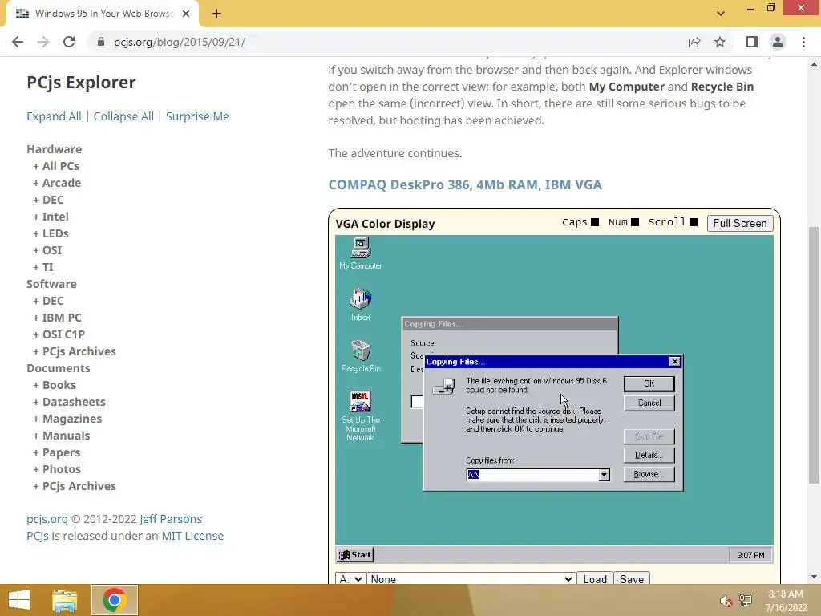Viewport: 821px width, 616px height.
Task: Click the Browse button
Action: tap(649, 474)
